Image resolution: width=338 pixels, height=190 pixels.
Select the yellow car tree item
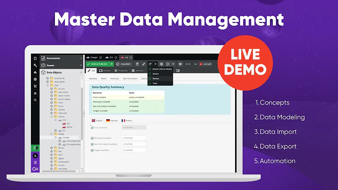coord(67,127)
